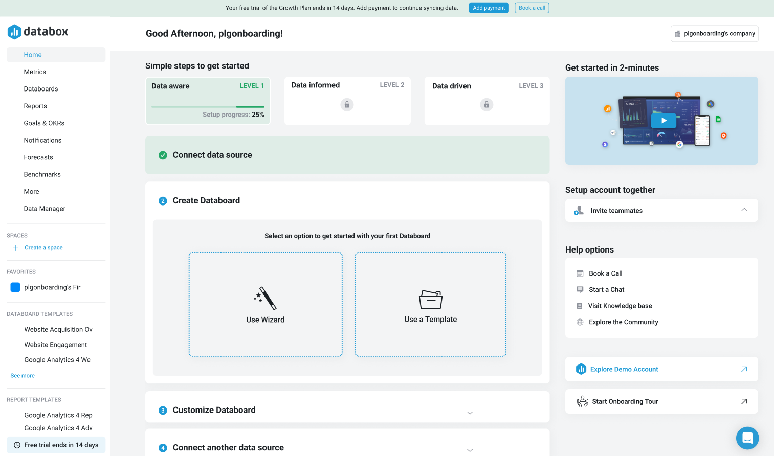The image size is (774, 456).
Task: Click the blue square favorite icon
Action: pyautogui.click(x=15, y=287)
